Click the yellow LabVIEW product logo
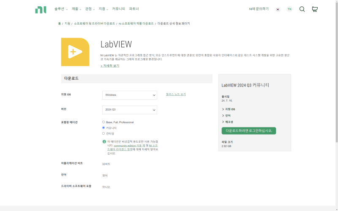This screenshot has width=338, height=211. 75,52
